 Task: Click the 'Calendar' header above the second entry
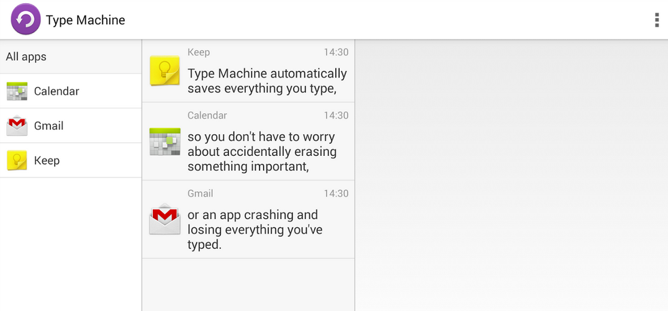(207, 115)
